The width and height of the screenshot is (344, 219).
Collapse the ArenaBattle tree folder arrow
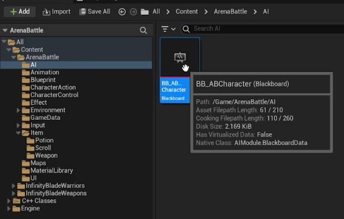pos(14,57)
